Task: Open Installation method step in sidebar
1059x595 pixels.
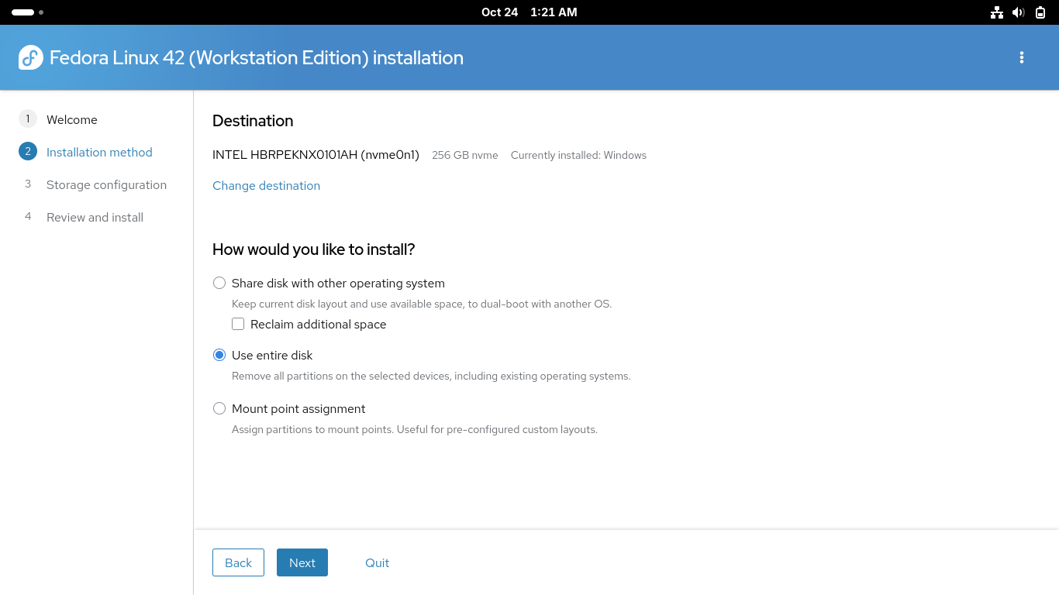Action: (x=99, y=152)
